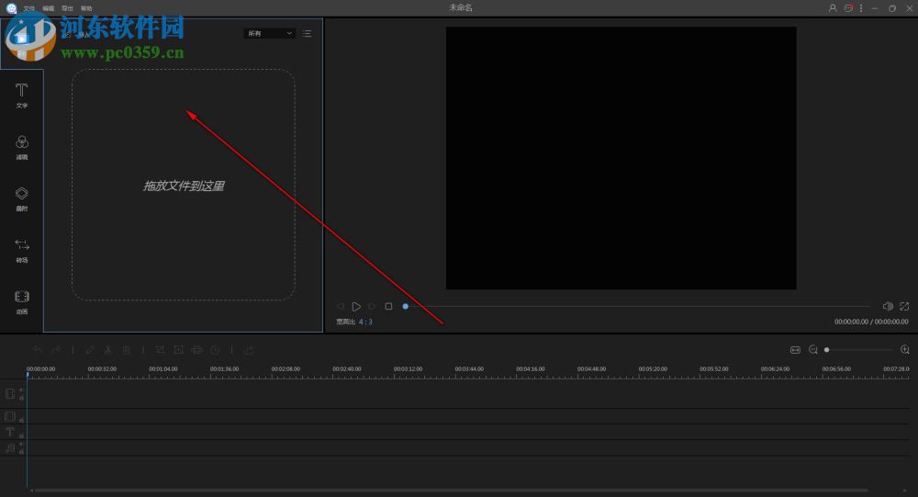The height and width of the screenshot is (497, 918).
Task: Click the scissors split icon
Action: pos(108,350)
